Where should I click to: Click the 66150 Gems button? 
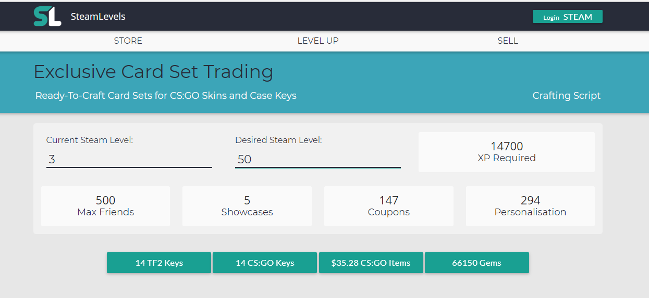(476, 263)
